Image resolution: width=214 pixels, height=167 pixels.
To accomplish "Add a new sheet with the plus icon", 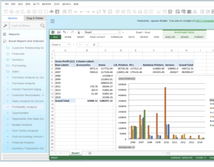I will pyautogui.click(x=90, y=153).
